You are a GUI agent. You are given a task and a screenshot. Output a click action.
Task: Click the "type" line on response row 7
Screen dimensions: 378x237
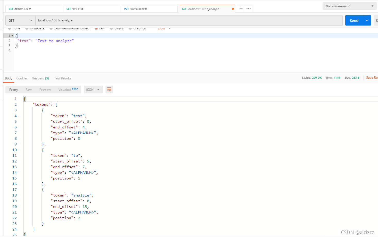(x=74, y=133)
